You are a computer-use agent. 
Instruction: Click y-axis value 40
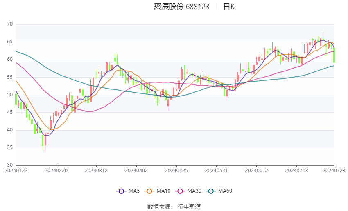10,130
